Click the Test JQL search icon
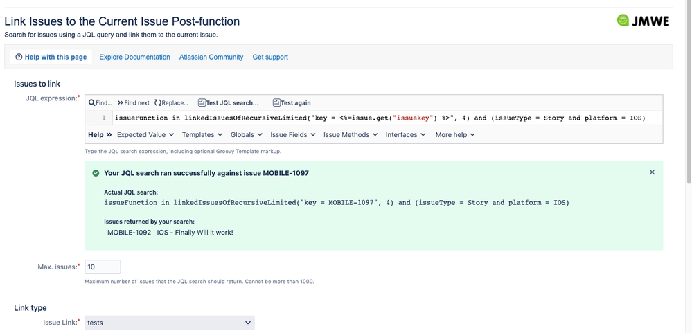This screenshot has width=692, height=333. tap(202, 102)
